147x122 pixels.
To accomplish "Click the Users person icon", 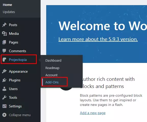I will tap(4, 89).
